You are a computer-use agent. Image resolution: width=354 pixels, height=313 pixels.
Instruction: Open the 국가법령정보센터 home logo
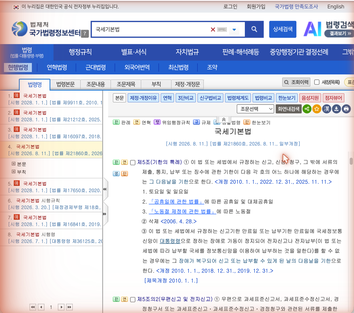pos(46,29)
